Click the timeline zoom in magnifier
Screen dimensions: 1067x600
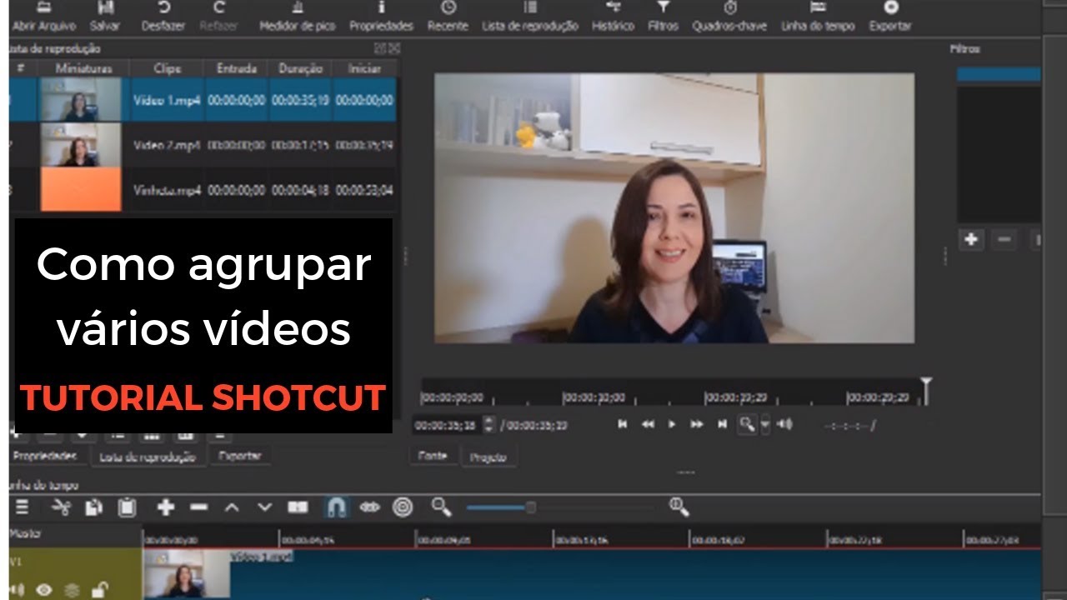coord(679,507)
